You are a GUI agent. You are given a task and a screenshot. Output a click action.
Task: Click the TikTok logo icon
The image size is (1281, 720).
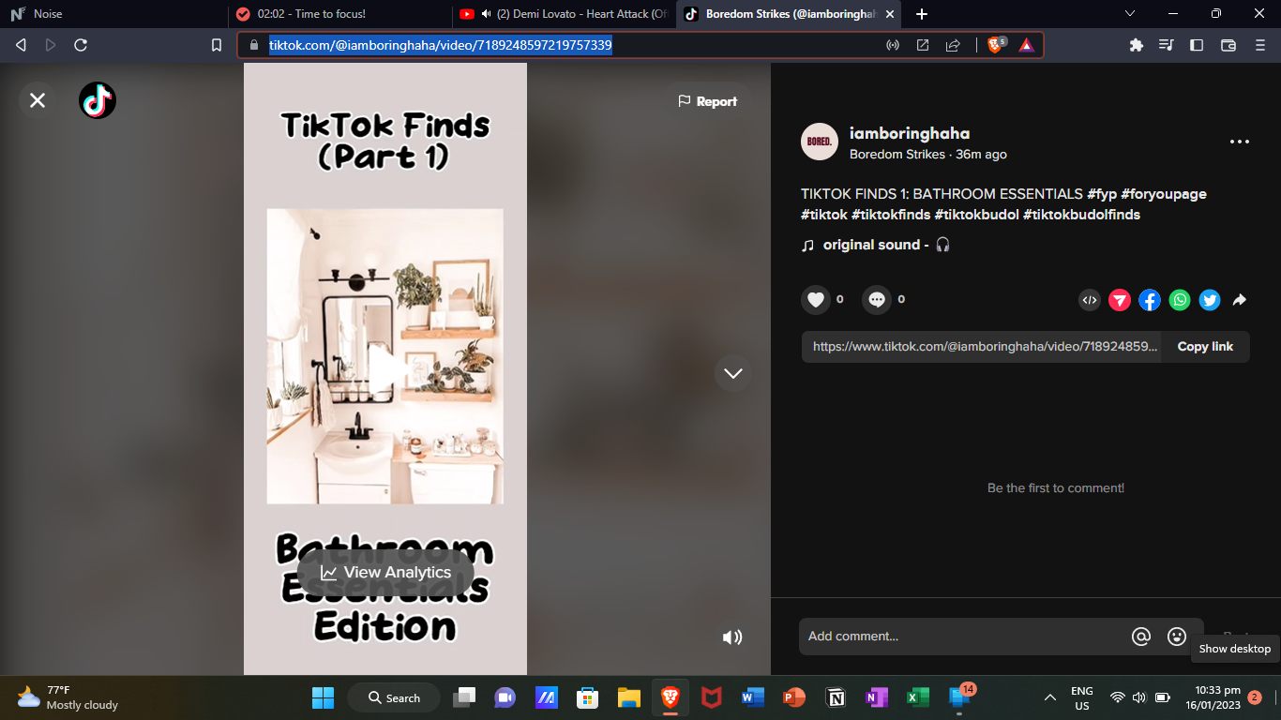pyautogui.click(x=98, y=100)
